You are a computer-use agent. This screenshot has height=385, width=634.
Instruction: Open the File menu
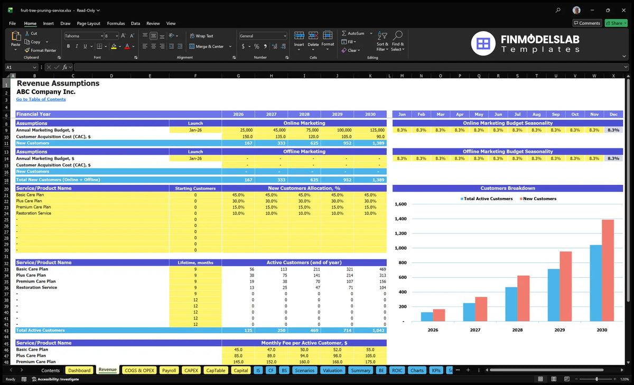coord(12,23)
